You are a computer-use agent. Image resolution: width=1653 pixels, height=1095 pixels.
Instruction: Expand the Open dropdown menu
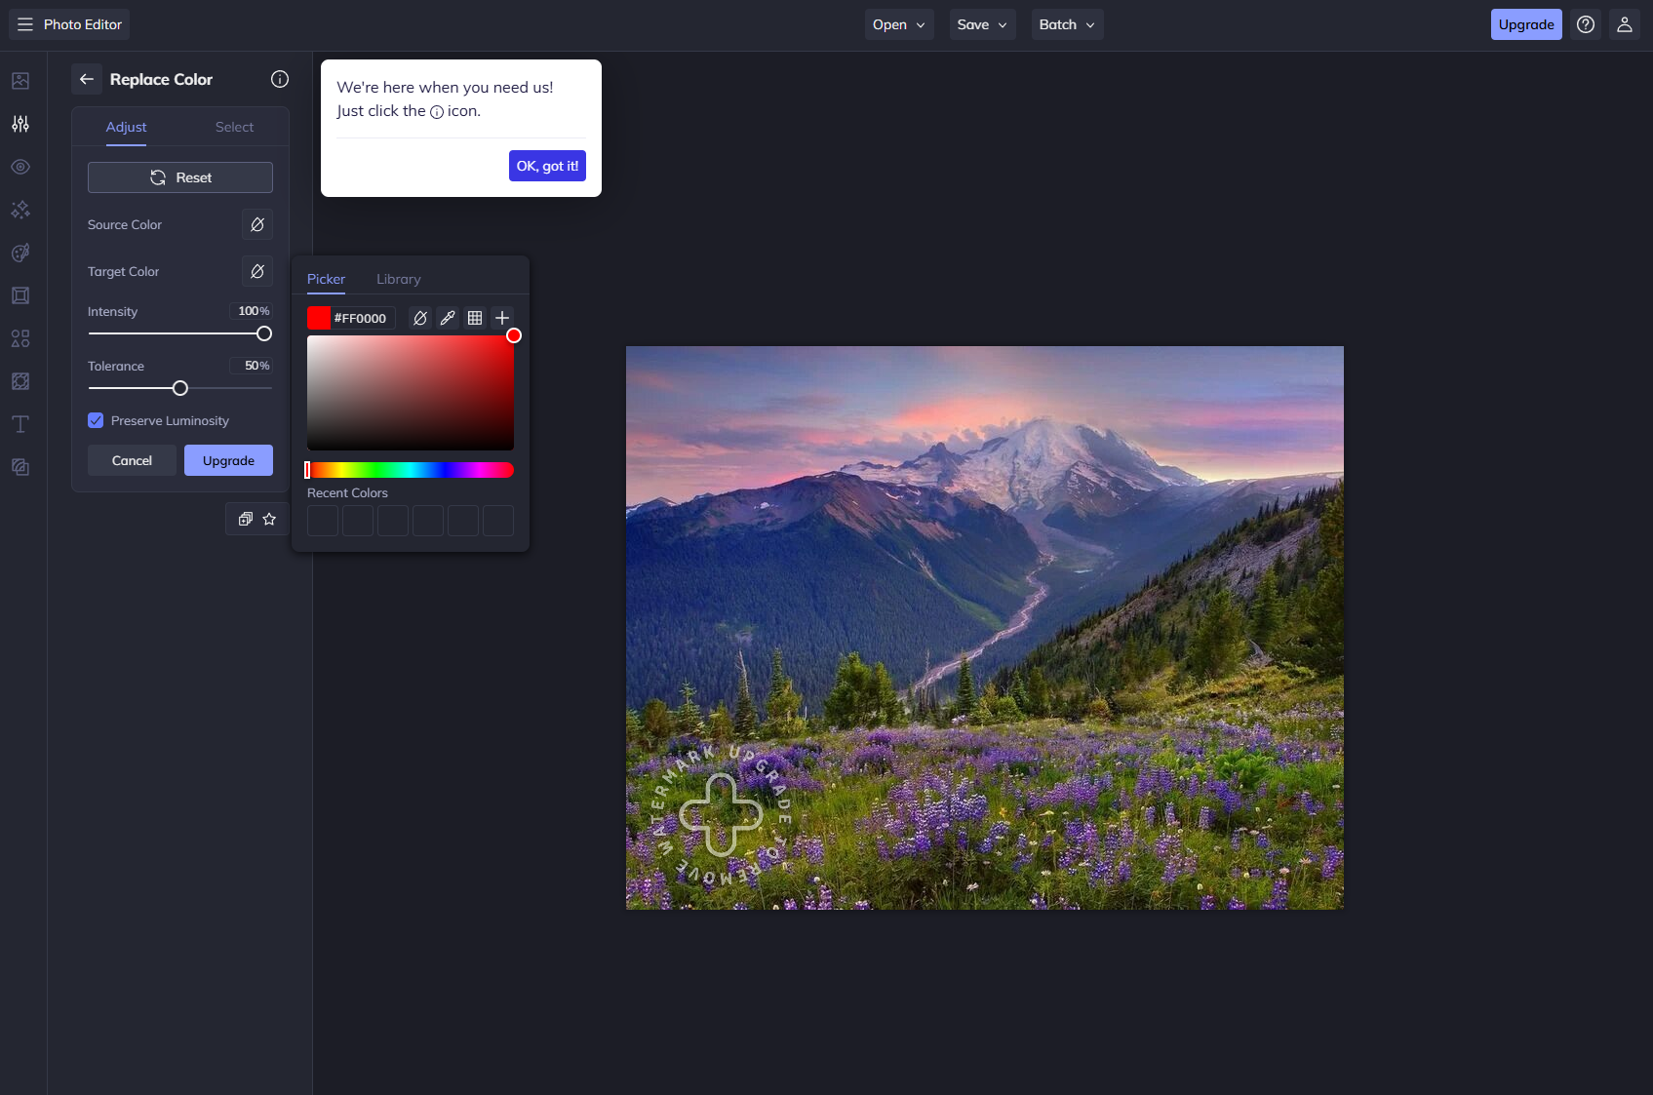point(899,24)
